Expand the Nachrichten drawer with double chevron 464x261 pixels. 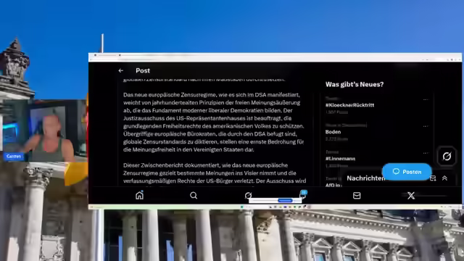(x=444, y=178)
